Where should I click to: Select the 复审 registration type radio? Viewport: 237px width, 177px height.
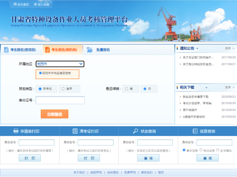point(63,89)
